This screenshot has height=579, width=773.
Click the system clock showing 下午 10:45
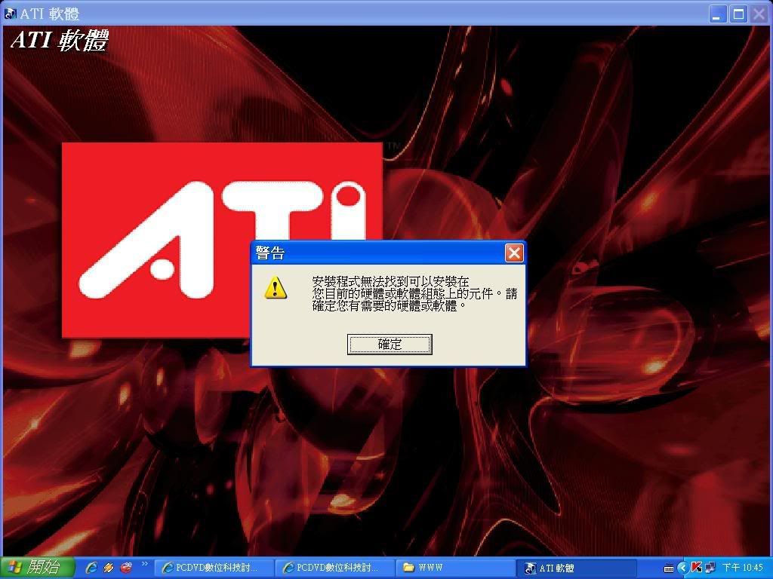(x=743, y=568)
